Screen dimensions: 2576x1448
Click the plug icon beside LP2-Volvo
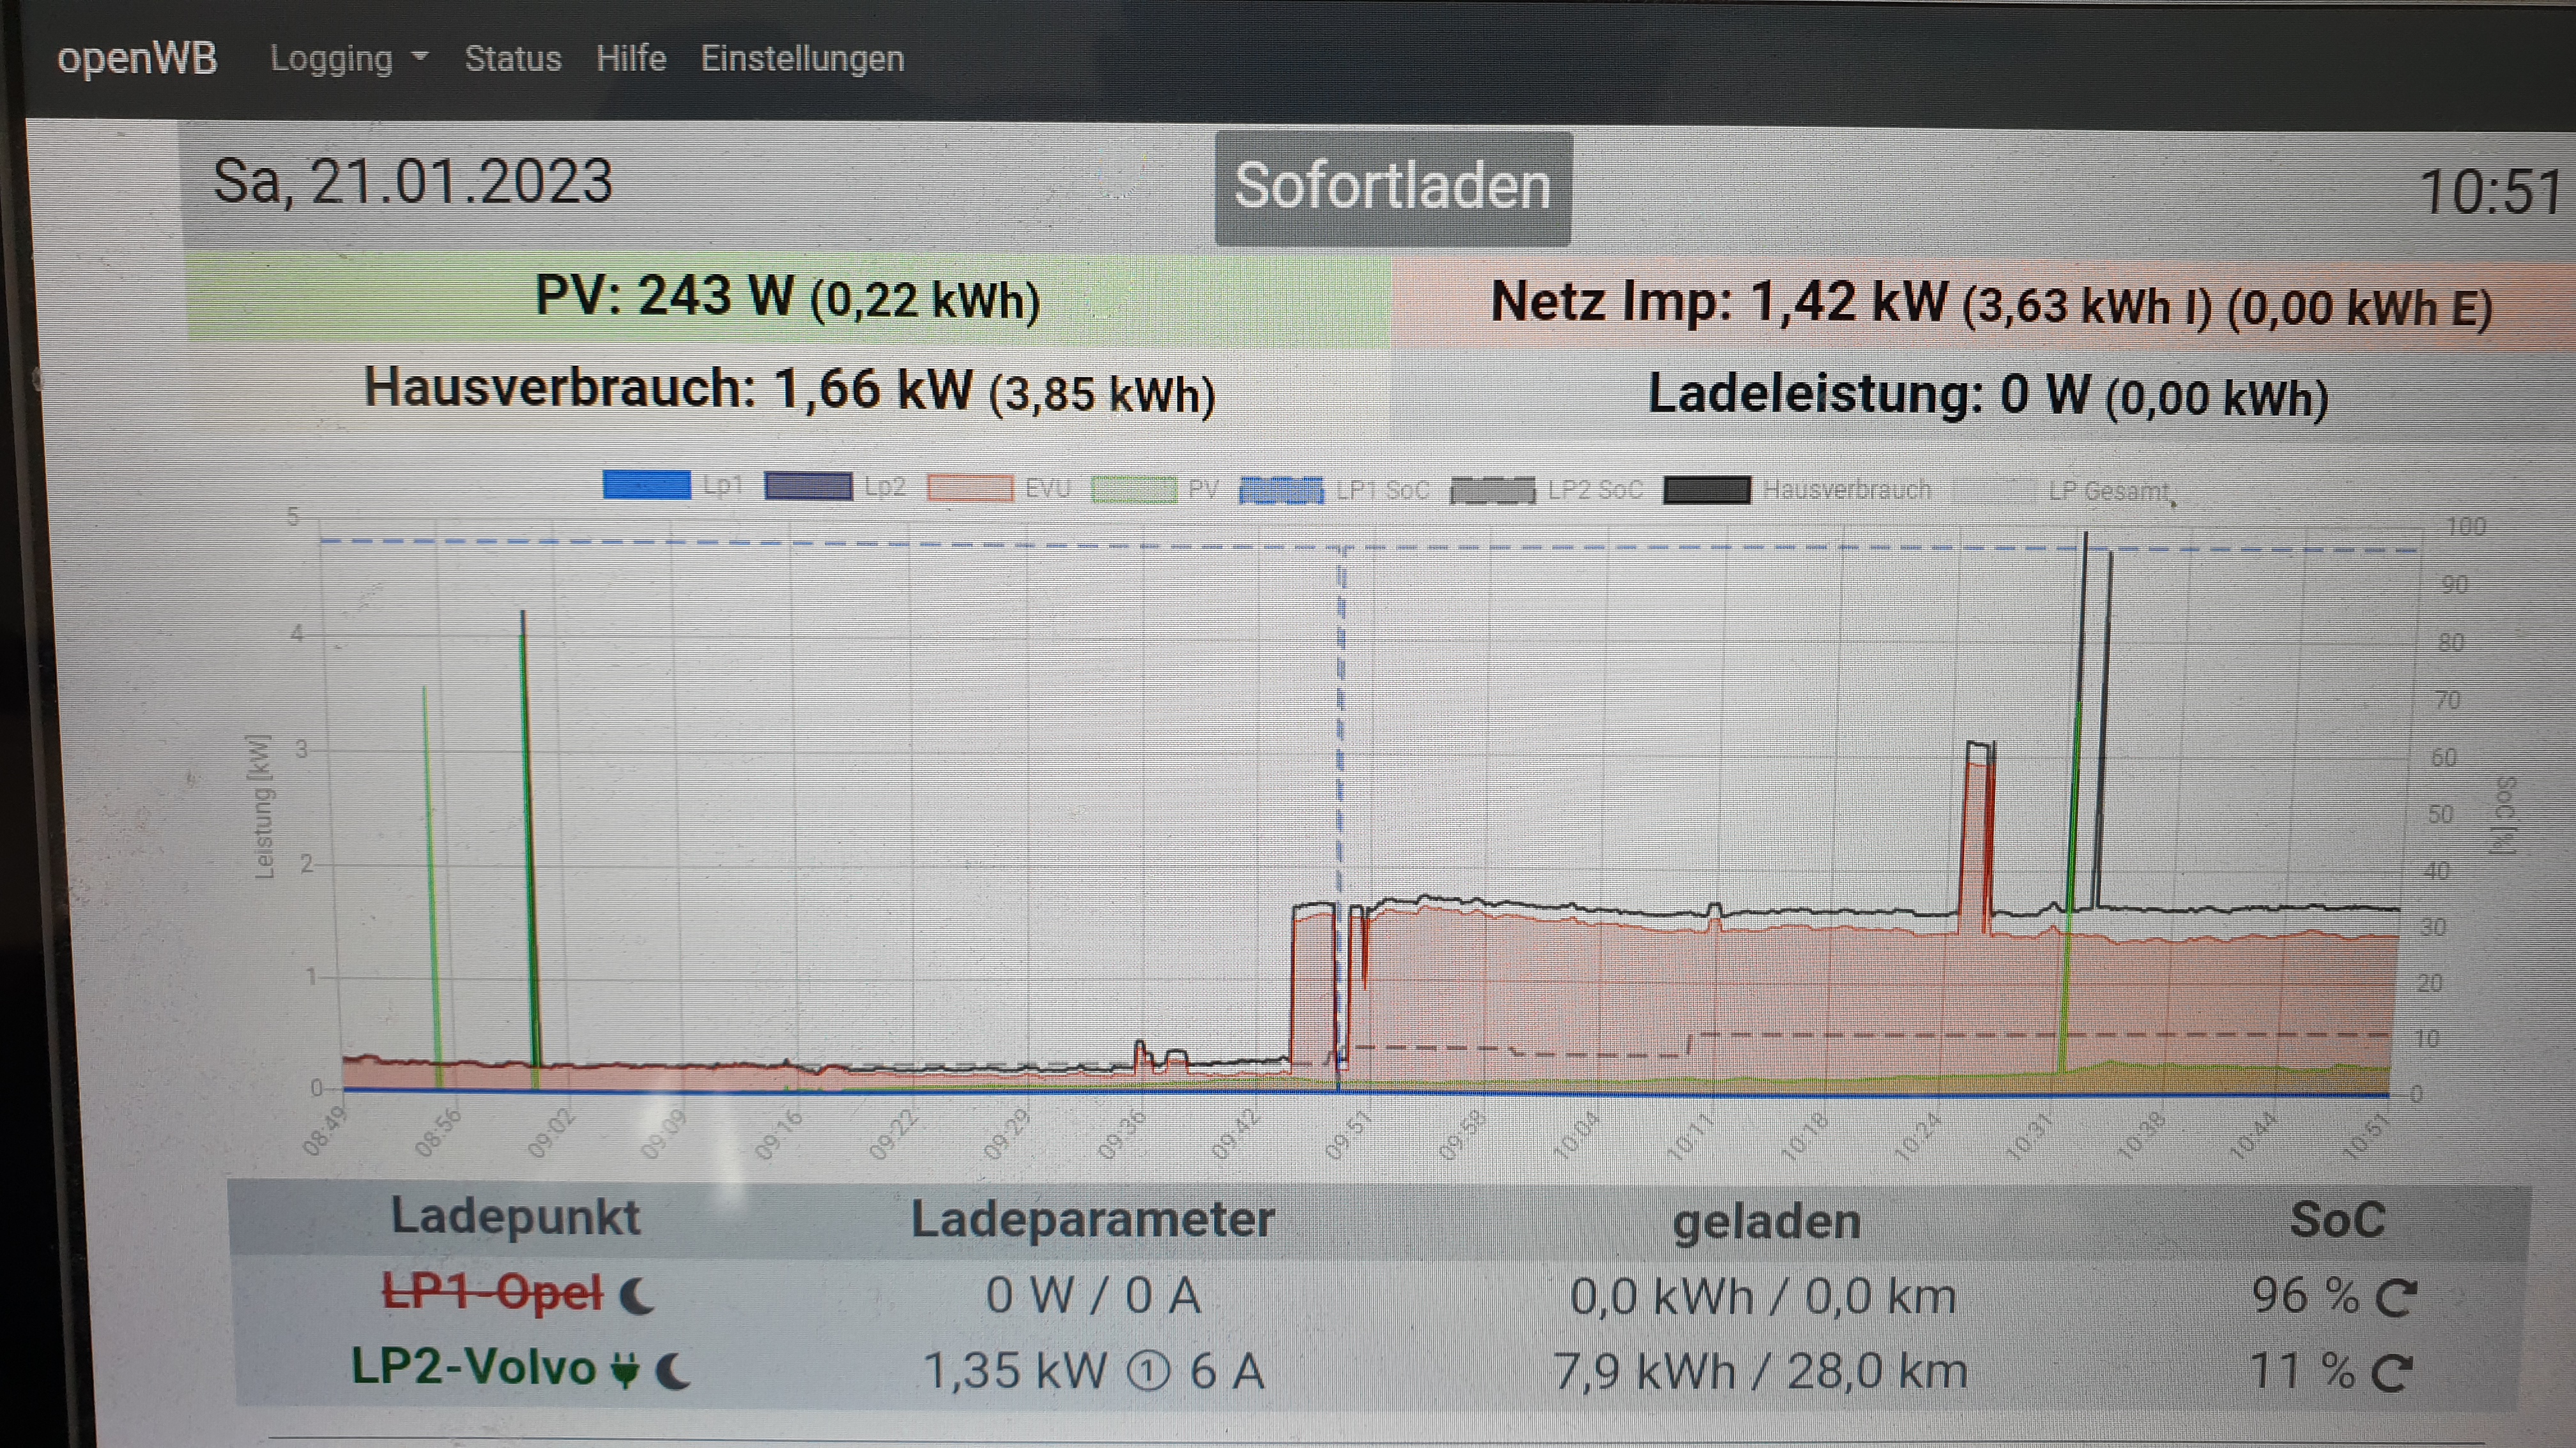tap(625, 1370)
